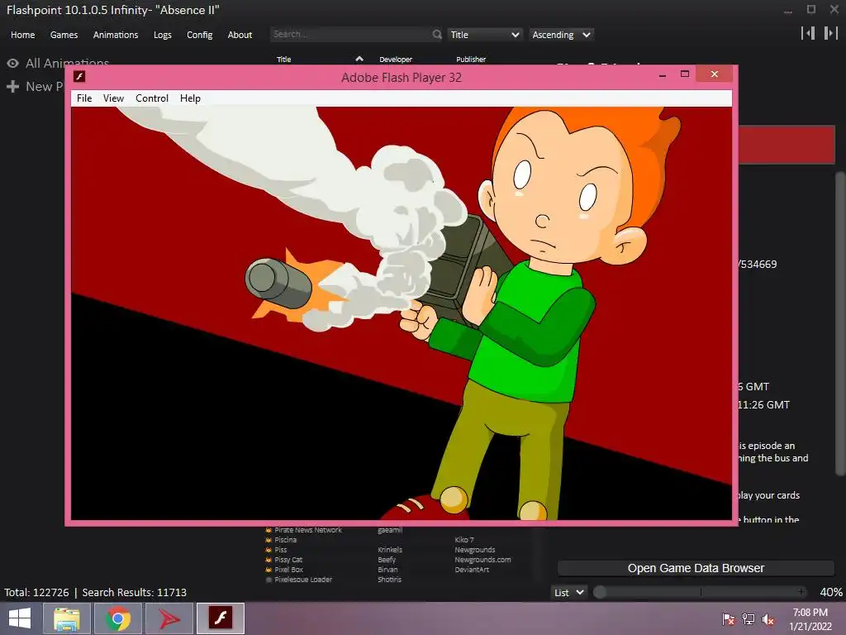Open the About tab

click(x=240, y=35)
